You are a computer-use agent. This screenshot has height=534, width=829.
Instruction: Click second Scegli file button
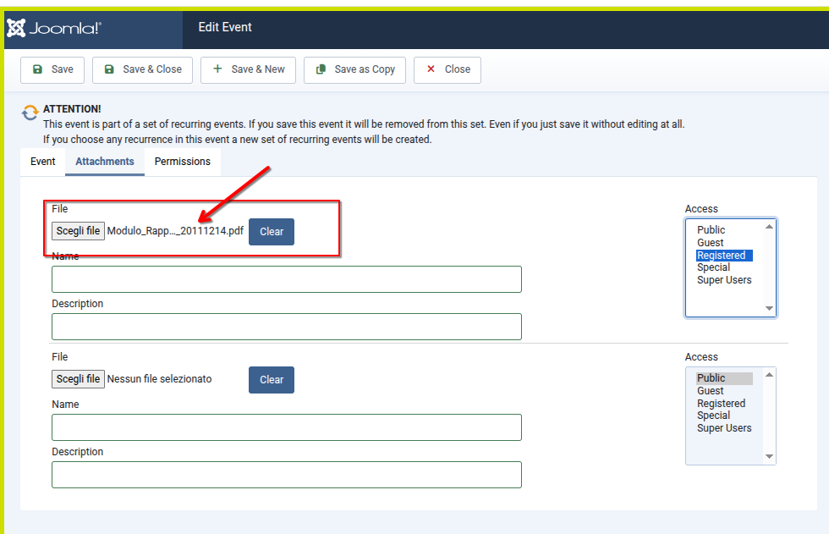point(78,379)
